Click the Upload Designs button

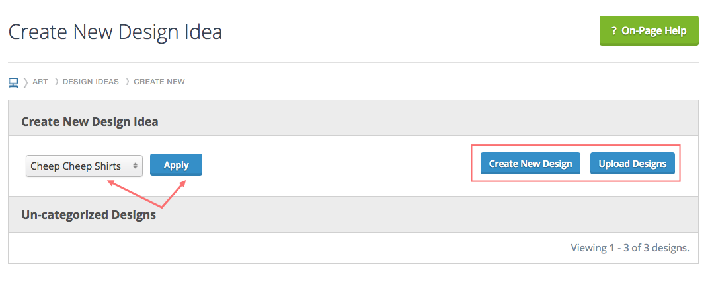[x=632, y=164]
